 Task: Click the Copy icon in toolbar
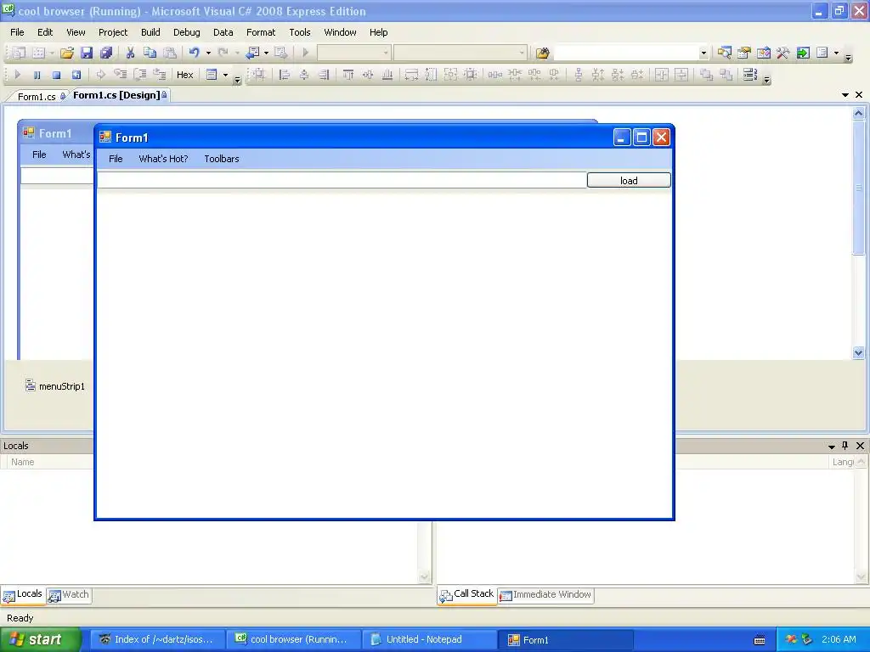(150, 53)
